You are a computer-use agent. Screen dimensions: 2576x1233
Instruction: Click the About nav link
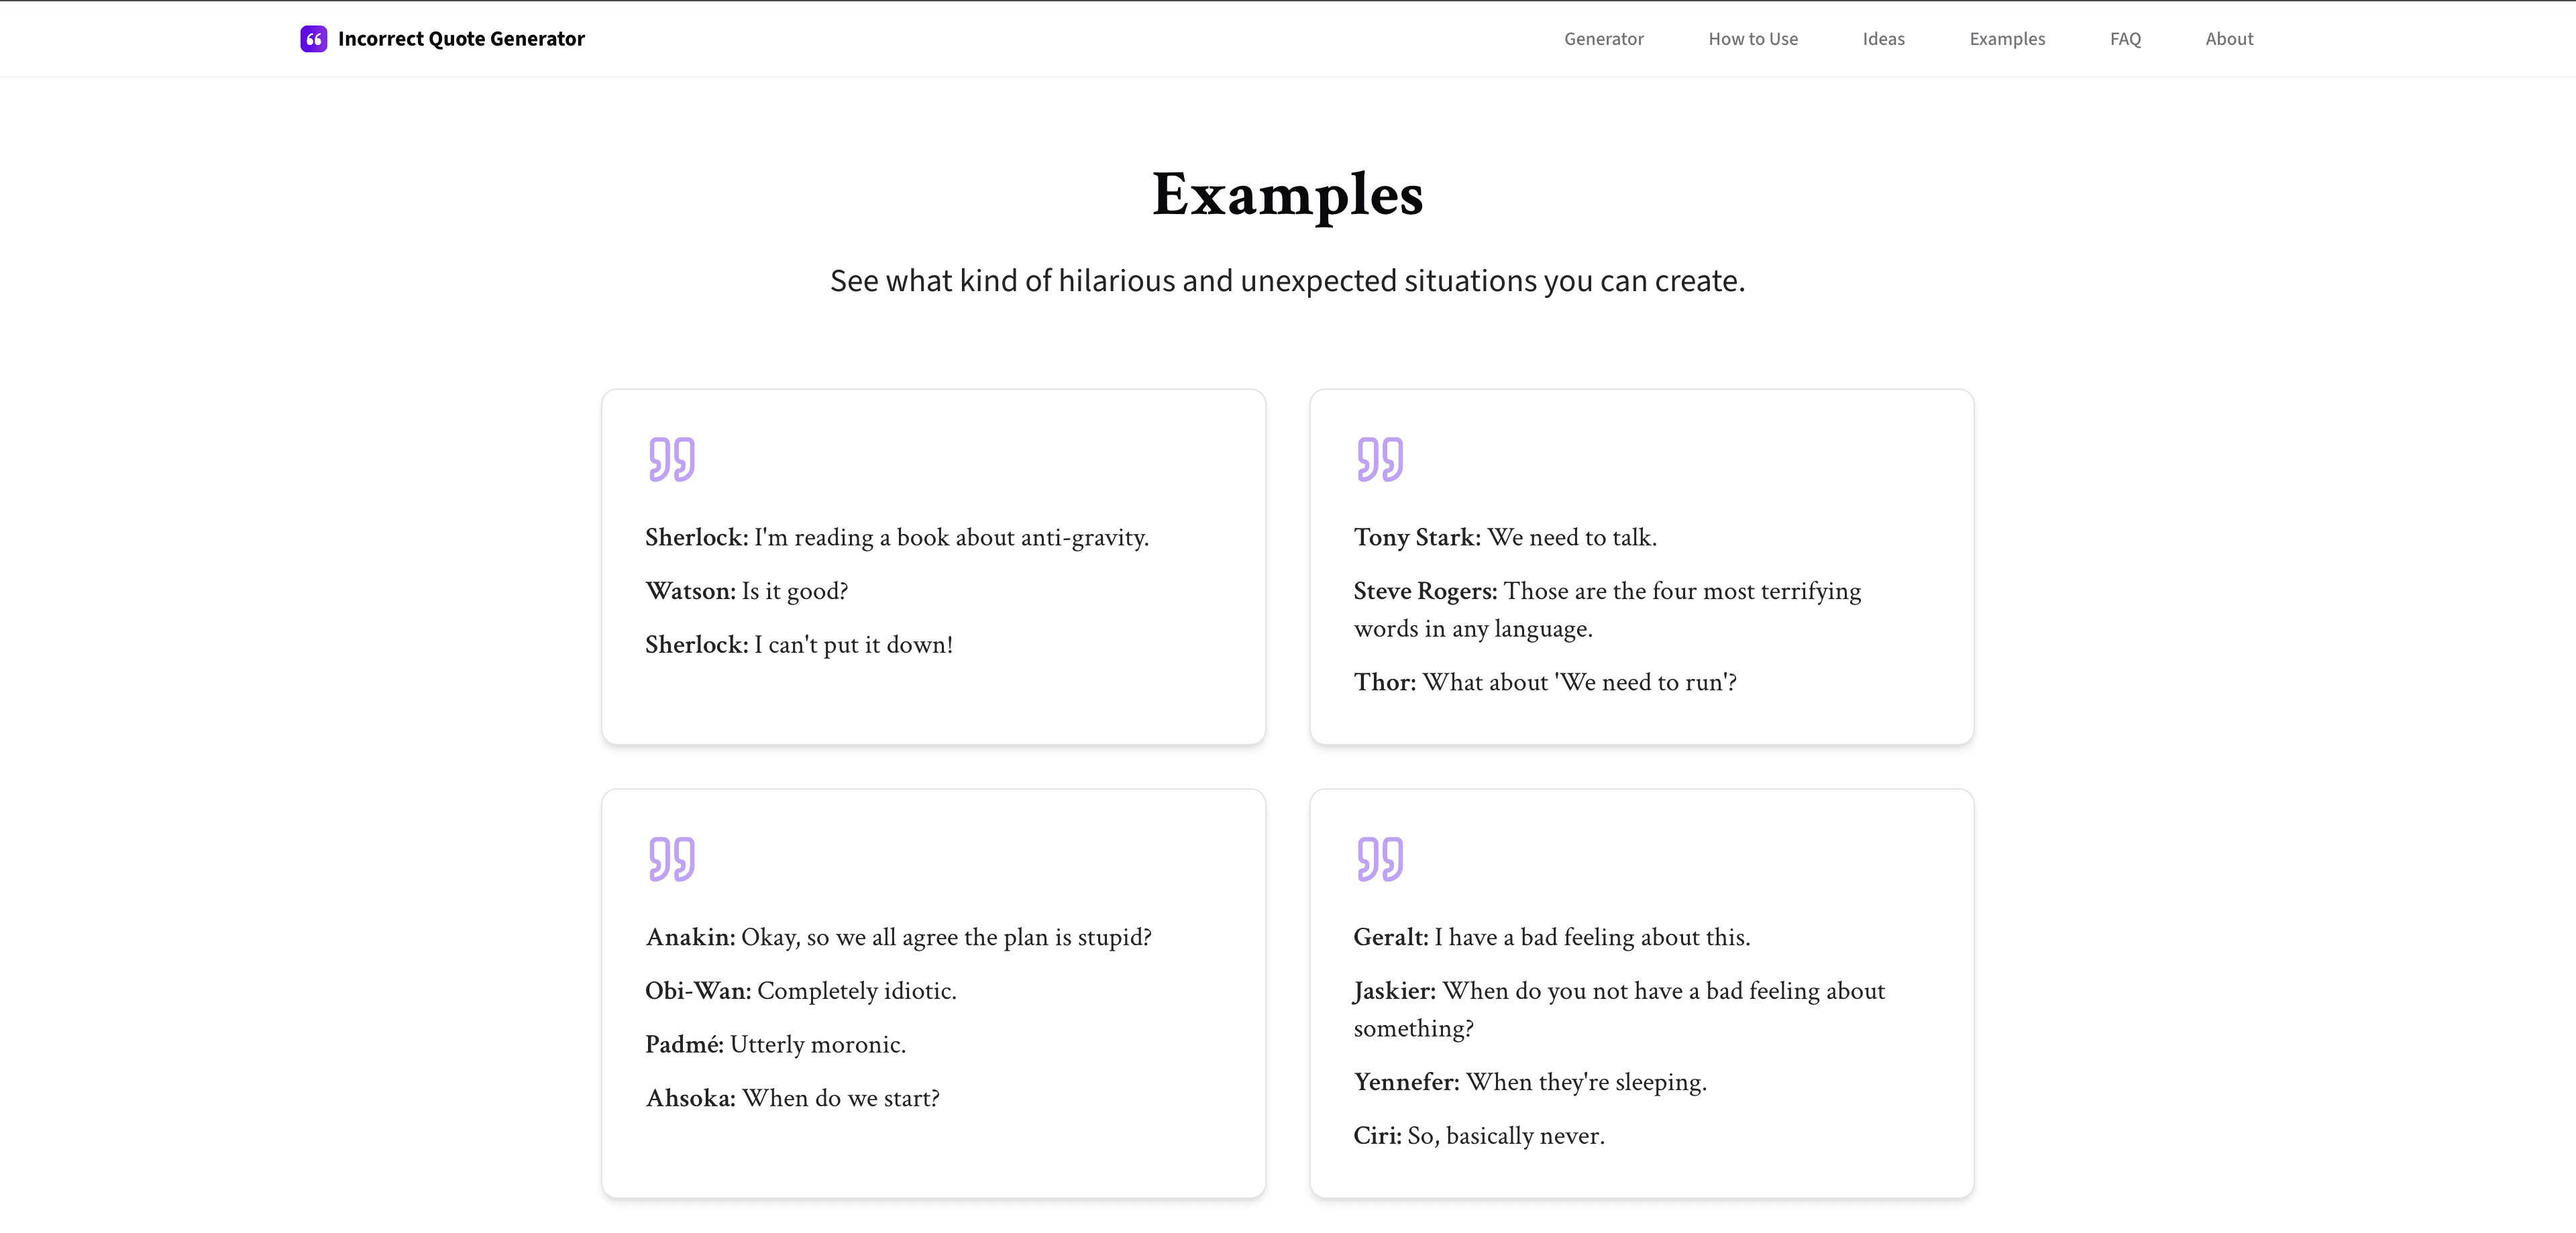2229,39
